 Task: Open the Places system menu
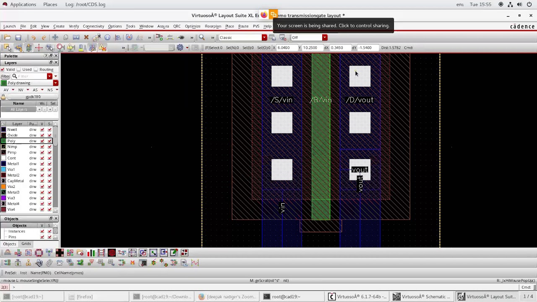(50, 4)
